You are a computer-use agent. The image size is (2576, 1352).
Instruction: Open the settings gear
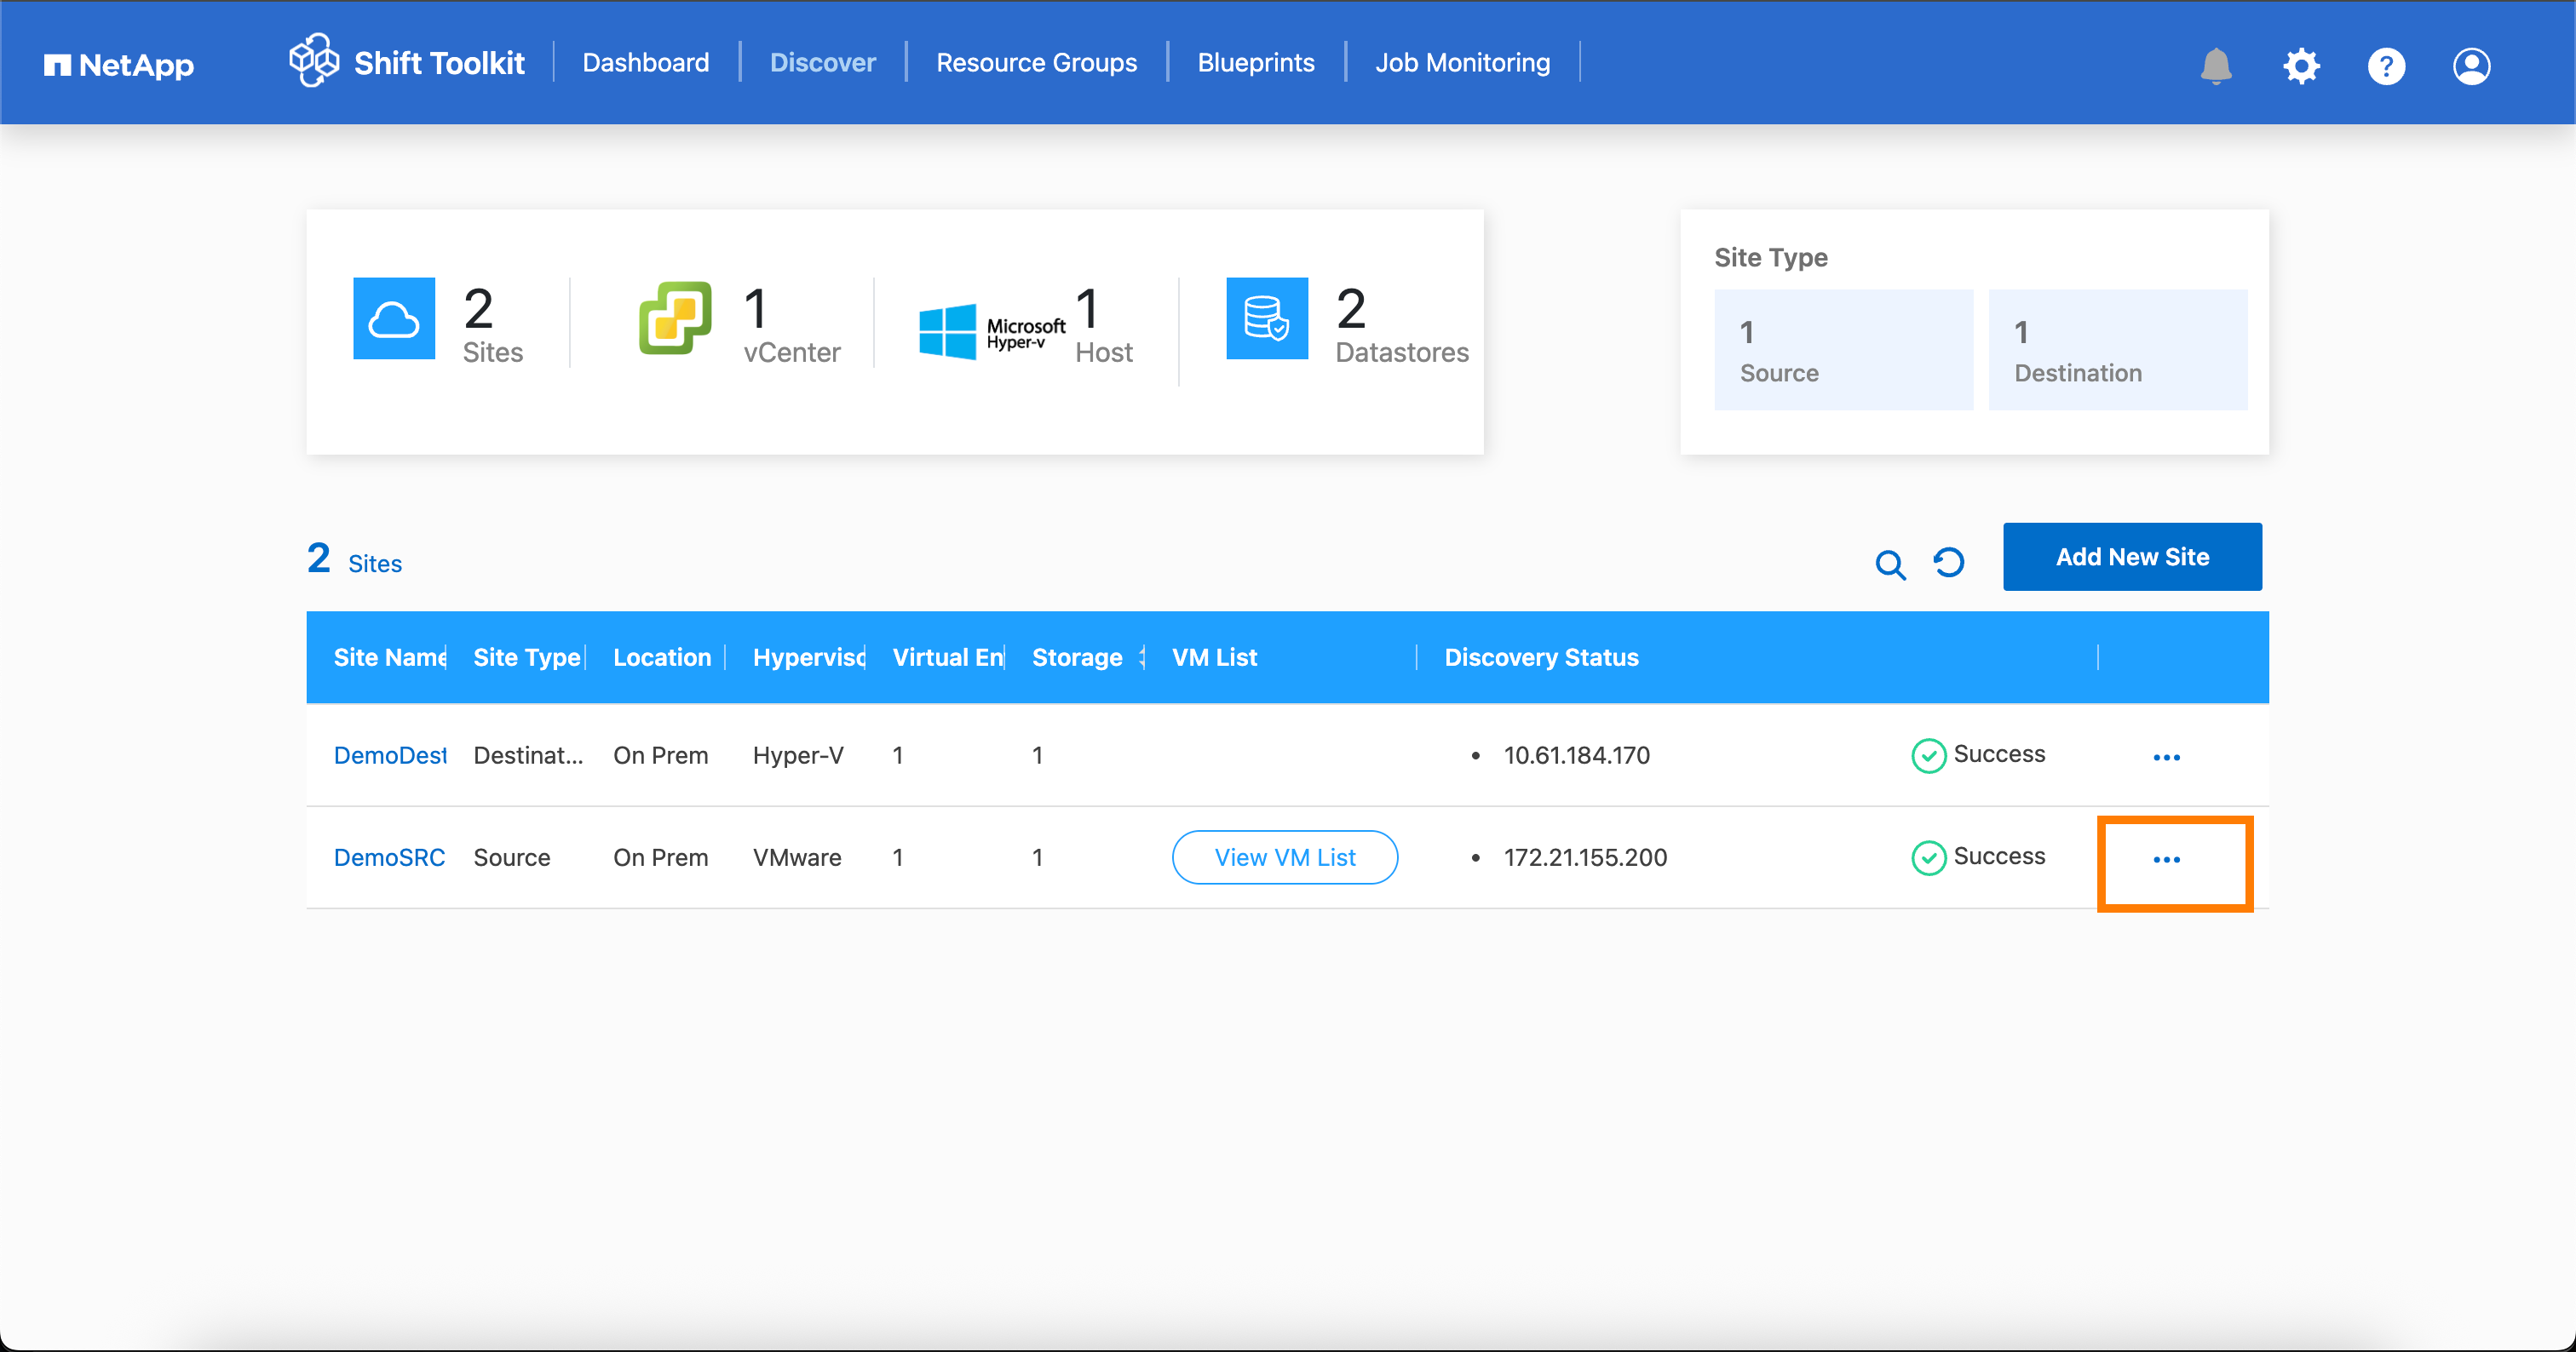tap(2301, 66)
